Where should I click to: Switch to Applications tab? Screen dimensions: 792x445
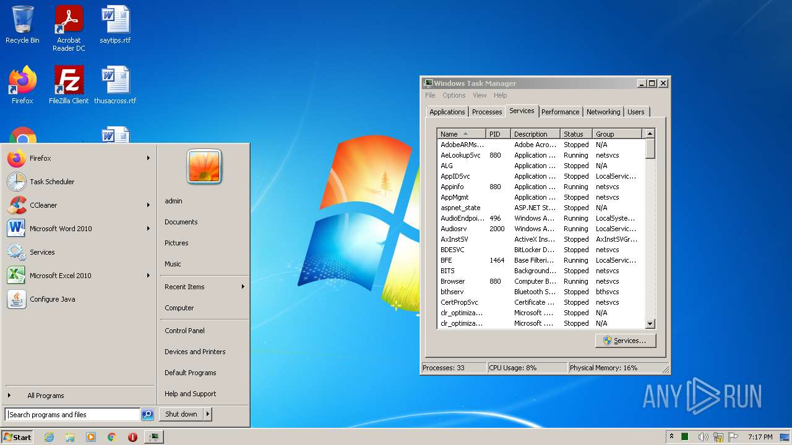[x=447, y=112]
